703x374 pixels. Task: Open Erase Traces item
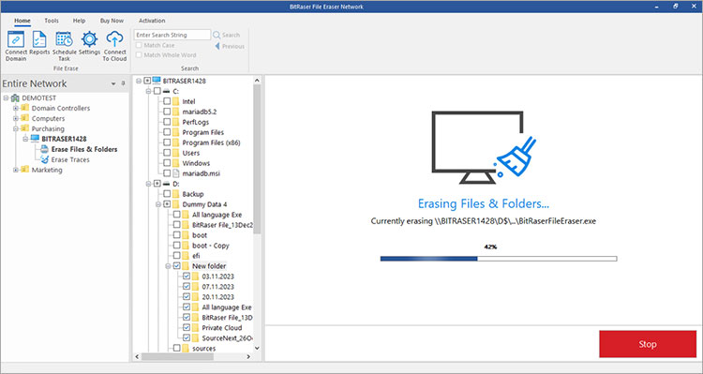[x=70, y=159]
